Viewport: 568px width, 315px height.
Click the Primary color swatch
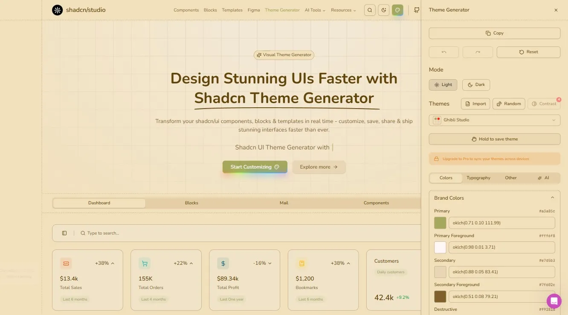pos(440,222)
